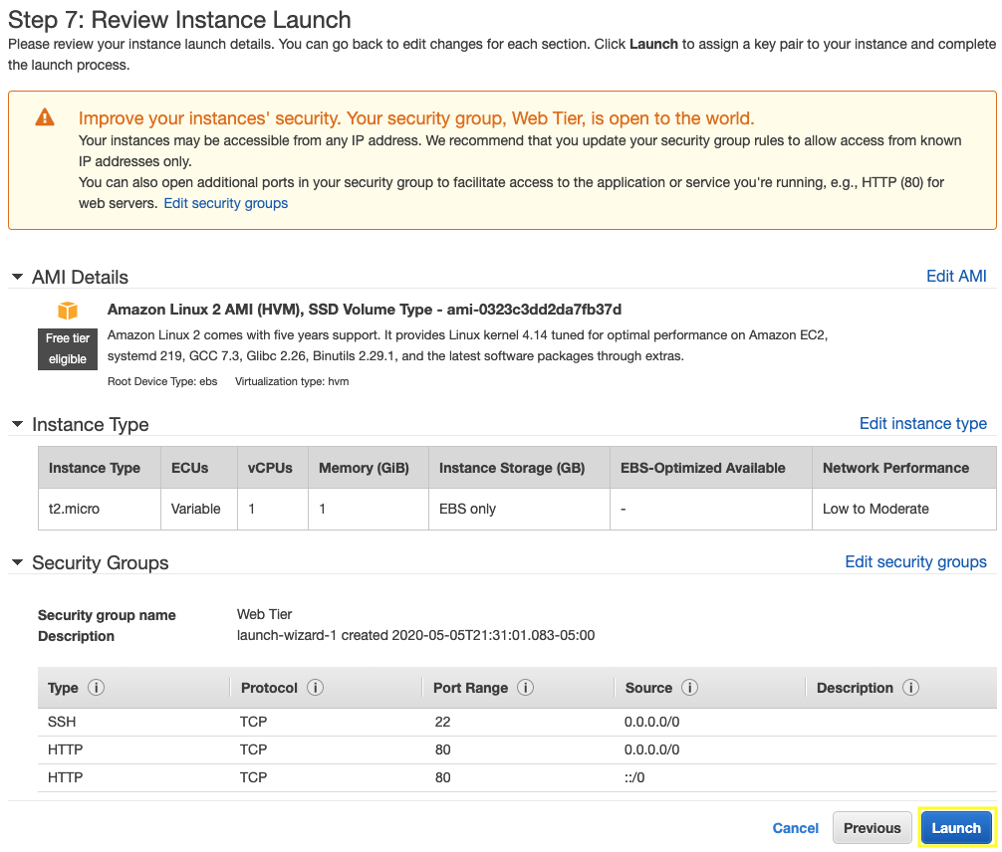The width and height of the screenshot is (1002, 852).
Task: Click the Root Device Type: ebs text
Action: 162,382
